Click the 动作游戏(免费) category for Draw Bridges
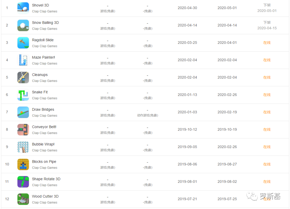 coord(147,116)
